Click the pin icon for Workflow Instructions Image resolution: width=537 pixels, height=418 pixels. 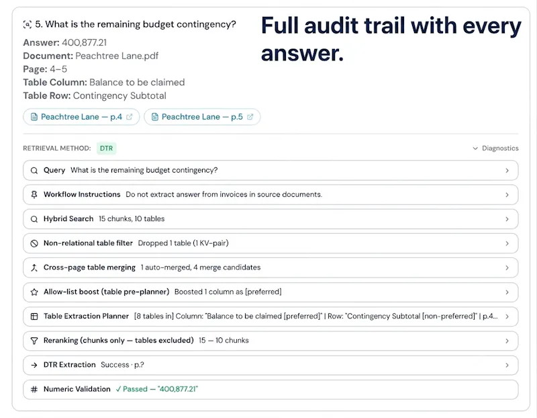point(34,195)
